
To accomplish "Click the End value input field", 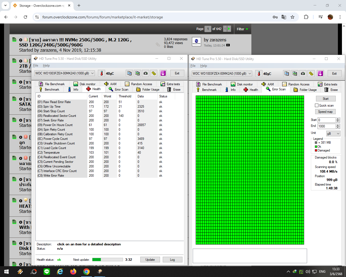I will 327,126.
